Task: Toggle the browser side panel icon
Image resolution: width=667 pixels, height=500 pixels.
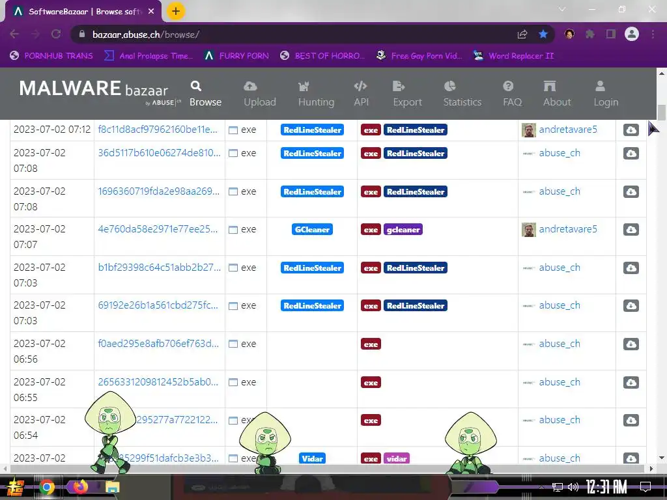Action: point(611,34)
